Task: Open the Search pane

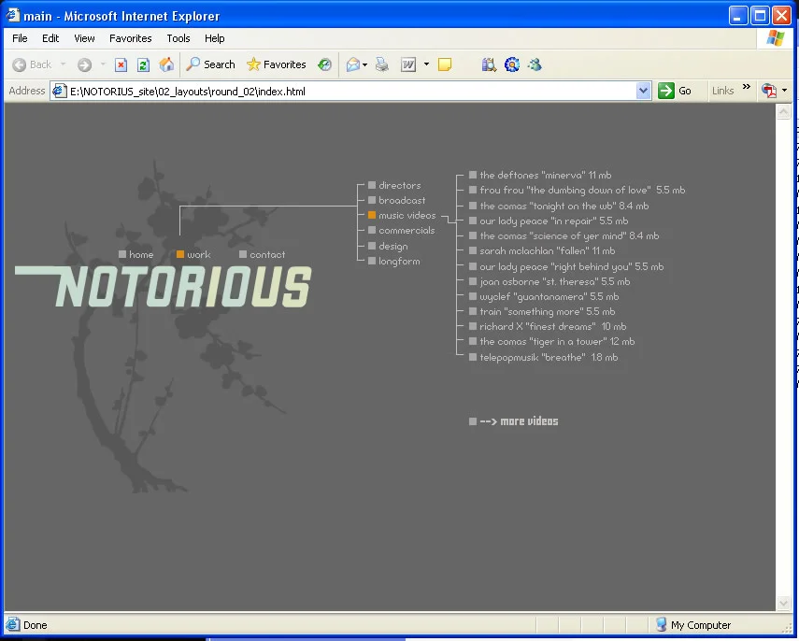Action: click(210, 64)
